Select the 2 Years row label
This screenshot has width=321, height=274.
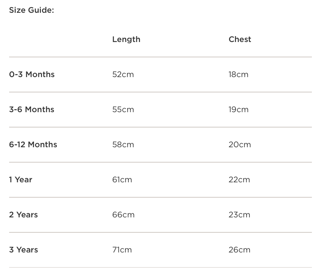point(23,215)
